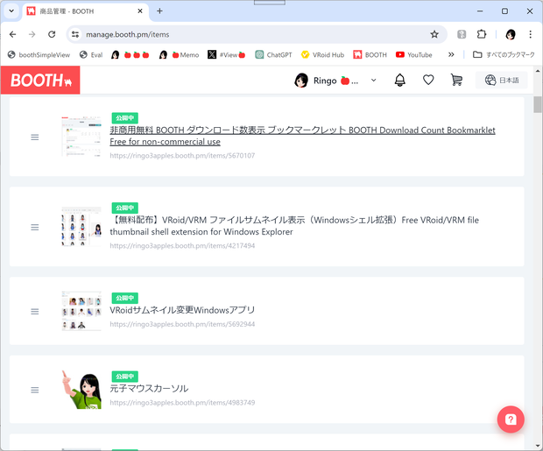Open the Memo bookmark
543x451 pixels.
[179, 54]
